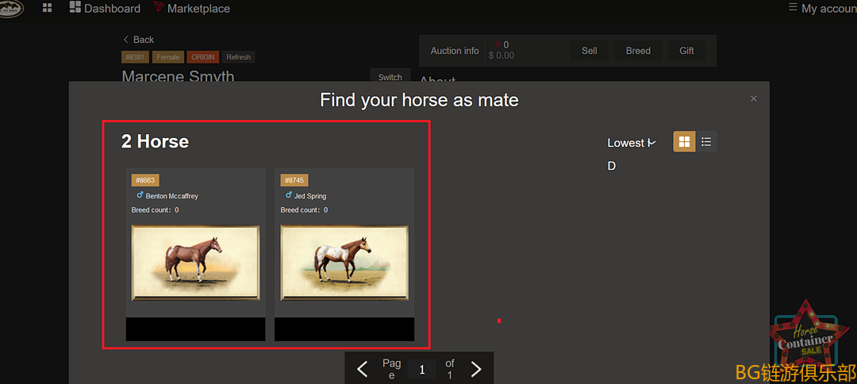
Task: Click the ORIGIN tag
Action: [203, 57]
